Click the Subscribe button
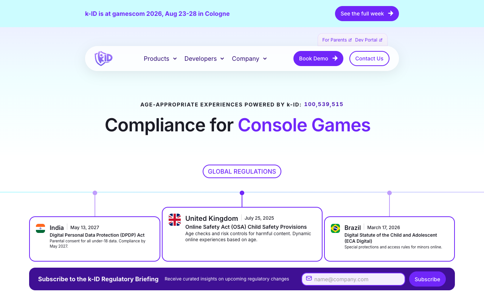This screenshot has width=484, height=302. click(427, 279)
